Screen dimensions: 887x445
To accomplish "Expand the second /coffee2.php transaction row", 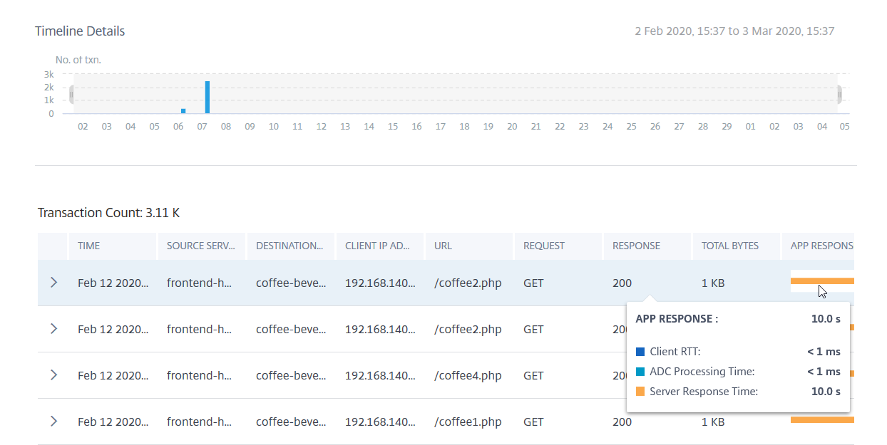I will [x=53, y=329].
